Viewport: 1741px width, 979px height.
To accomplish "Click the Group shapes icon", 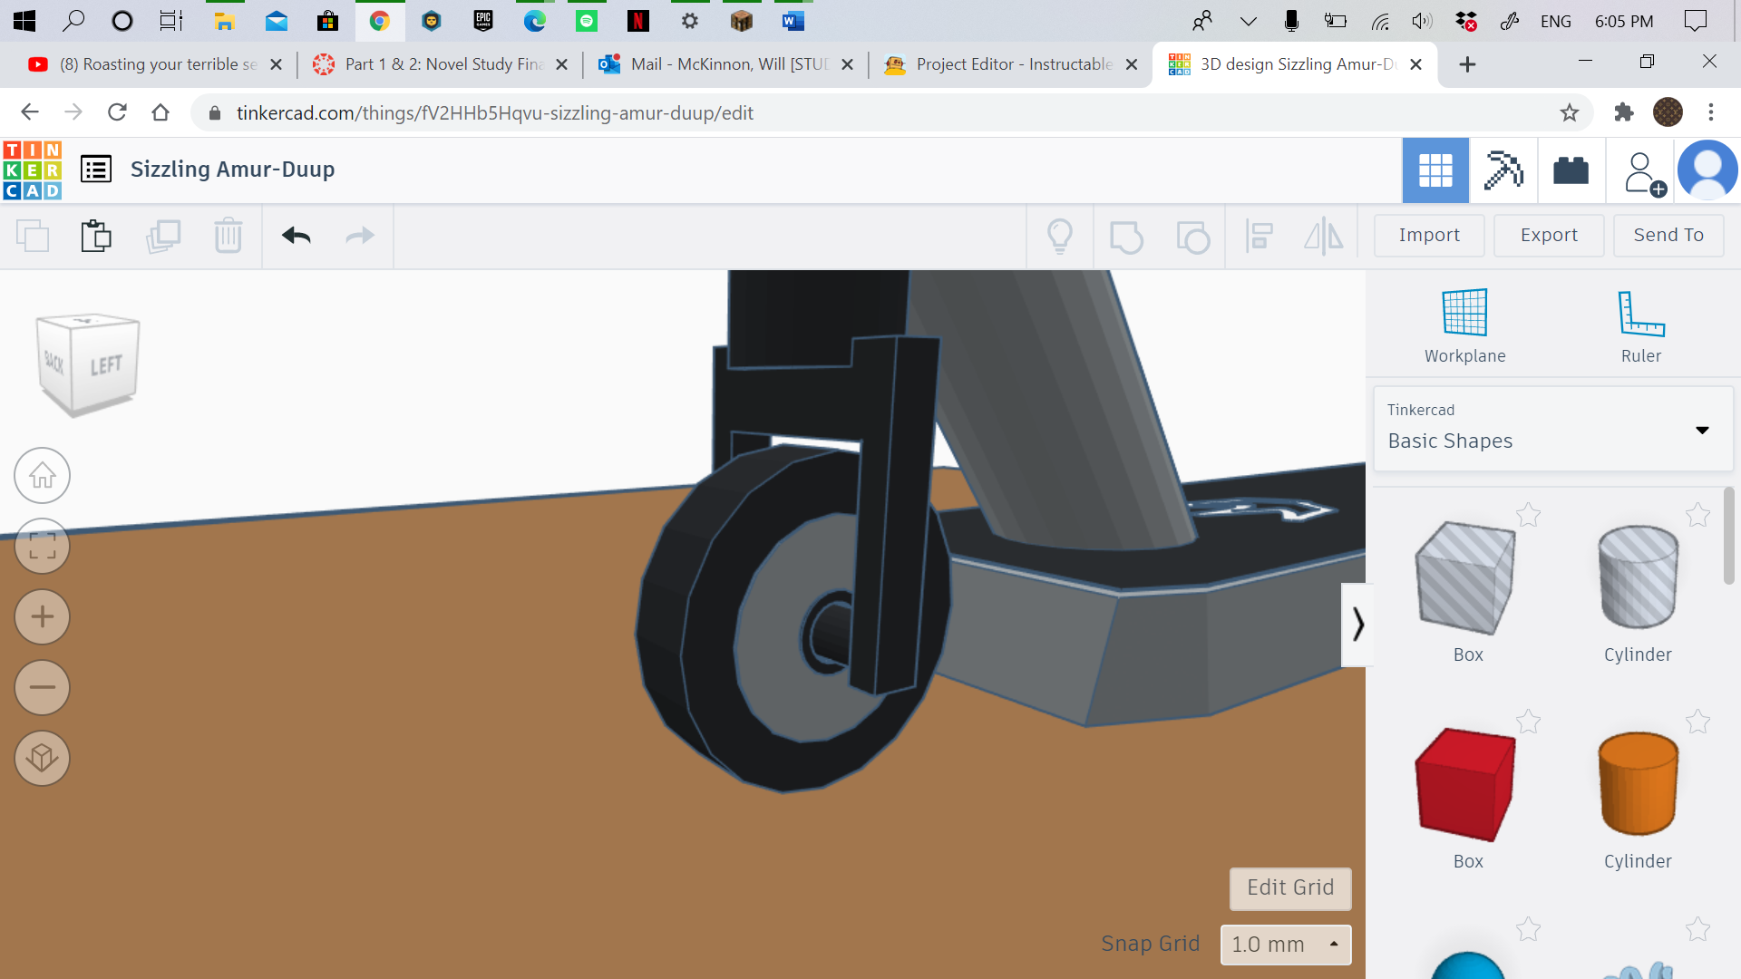I will (1126, 237).
